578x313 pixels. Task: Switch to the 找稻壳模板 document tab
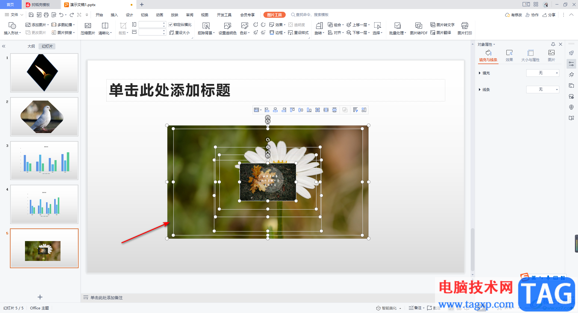(41, 5)
